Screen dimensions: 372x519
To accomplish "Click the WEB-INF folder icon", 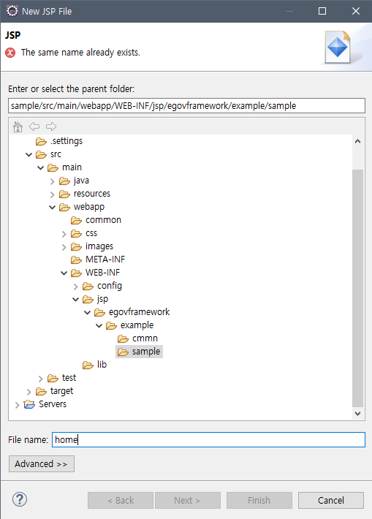I will pos(76,273).
